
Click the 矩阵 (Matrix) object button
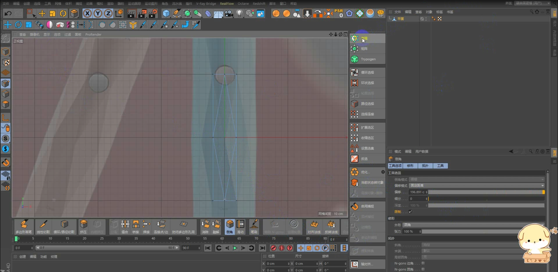coord(367,49)
